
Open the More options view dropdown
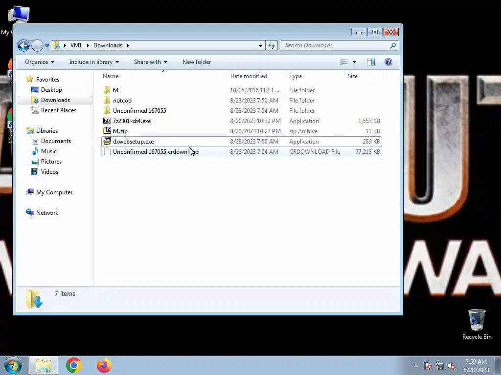[354, 62]
